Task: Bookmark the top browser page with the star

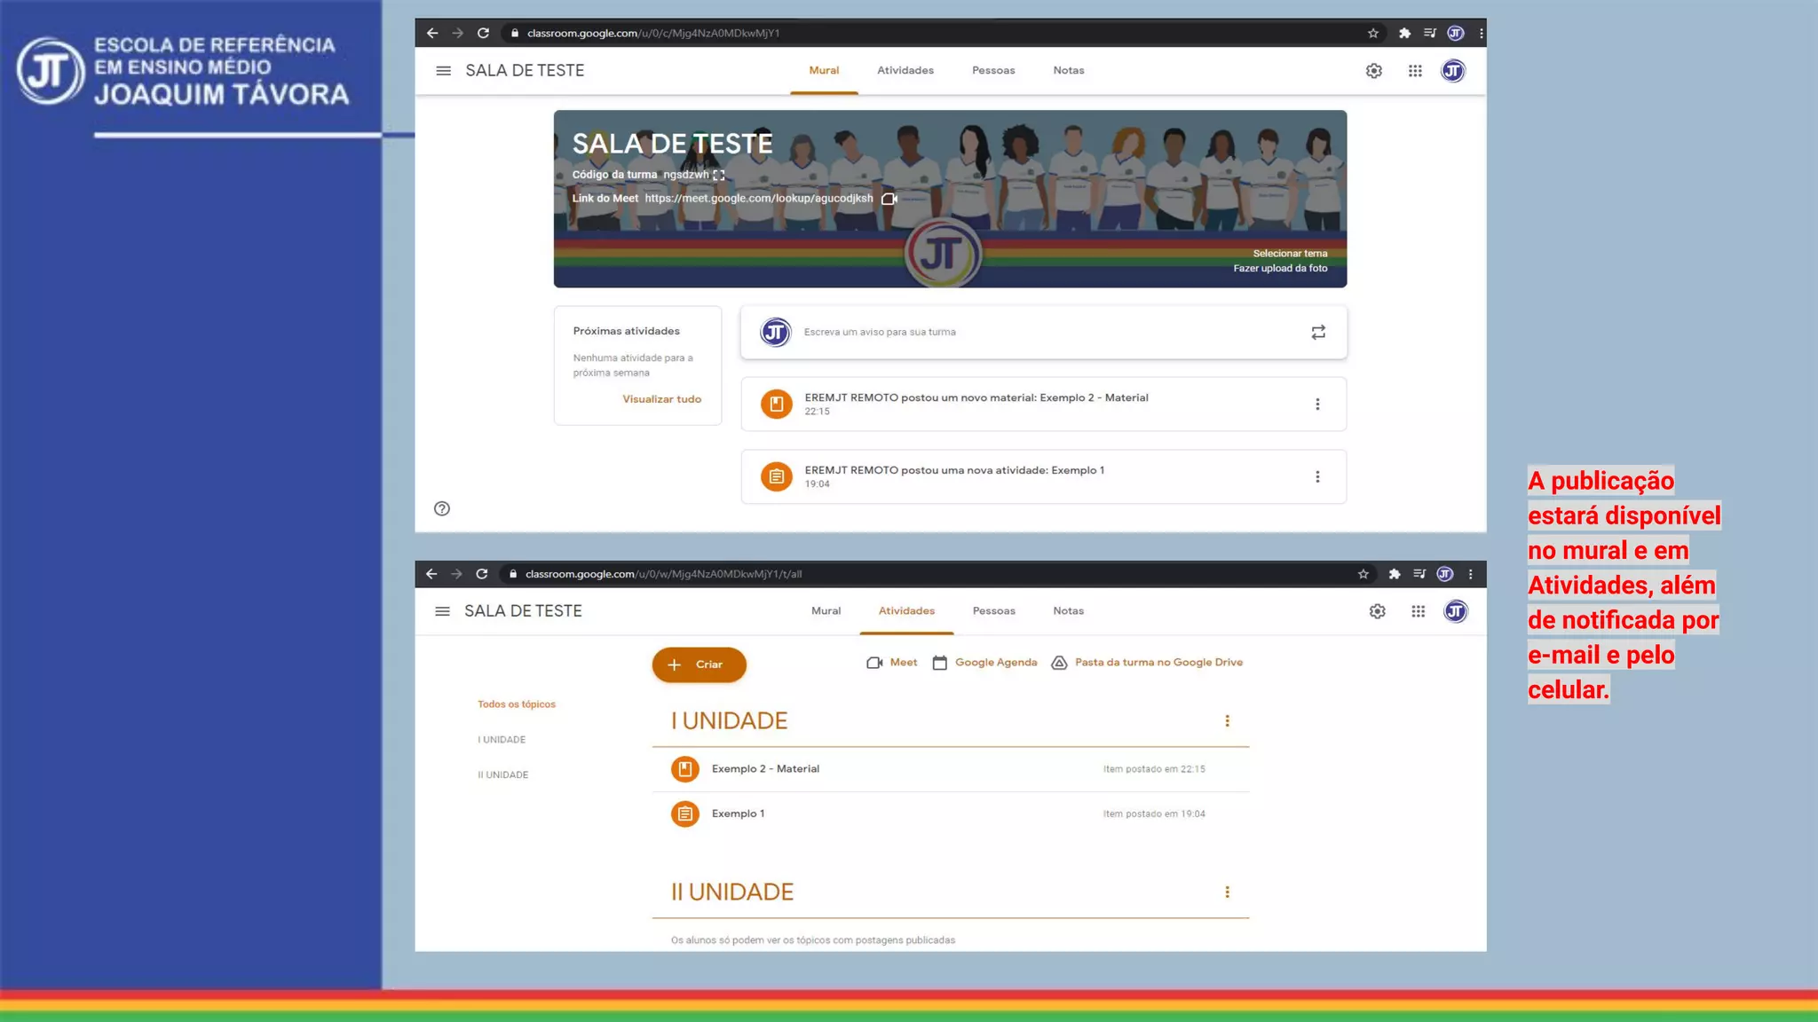Action: tap(1373, 33)
